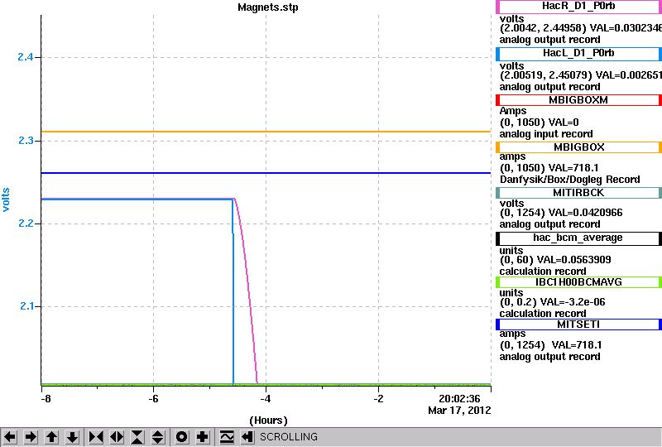Click hac_bcm_average value VAL=0.0563909
The width and height of the screenshot is (662, 447).
tap(573, 260)
